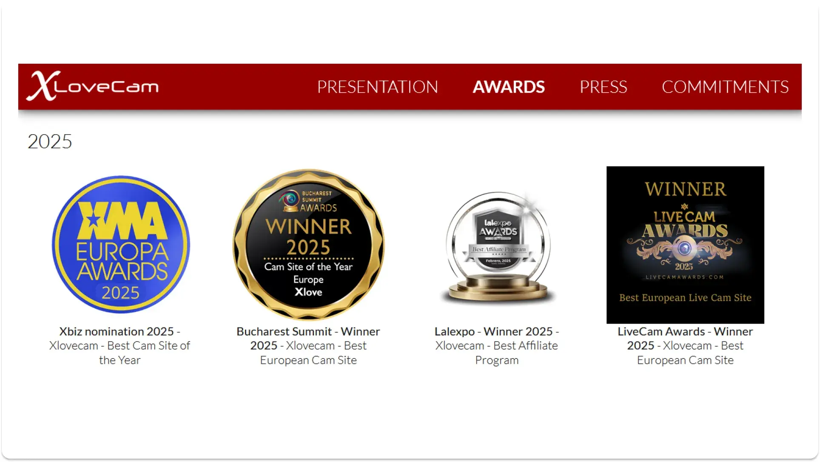Click the LiveCam Awards Winner image
Image resolution: width=820 pixels, height=462 pixels.
tap(685, 245)
